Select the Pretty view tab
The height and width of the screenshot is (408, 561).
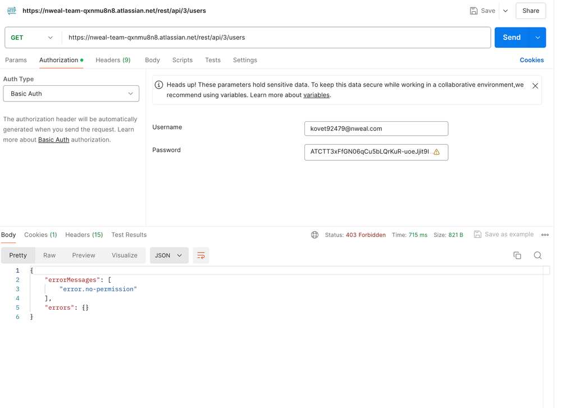point(18,255)
